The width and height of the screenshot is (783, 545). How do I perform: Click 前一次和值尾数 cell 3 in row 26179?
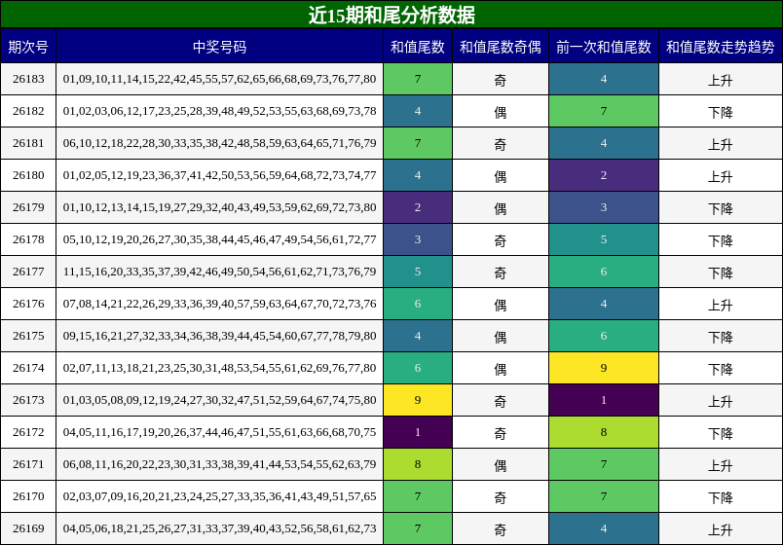point(604,207)
